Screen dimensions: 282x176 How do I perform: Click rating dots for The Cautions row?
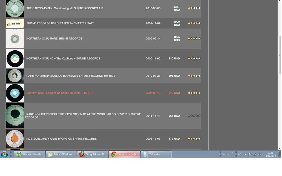[x=194, y=59]
